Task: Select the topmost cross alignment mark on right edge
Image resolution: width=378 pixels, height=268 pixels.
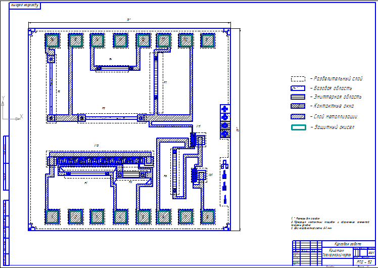Action: [225, 109]
